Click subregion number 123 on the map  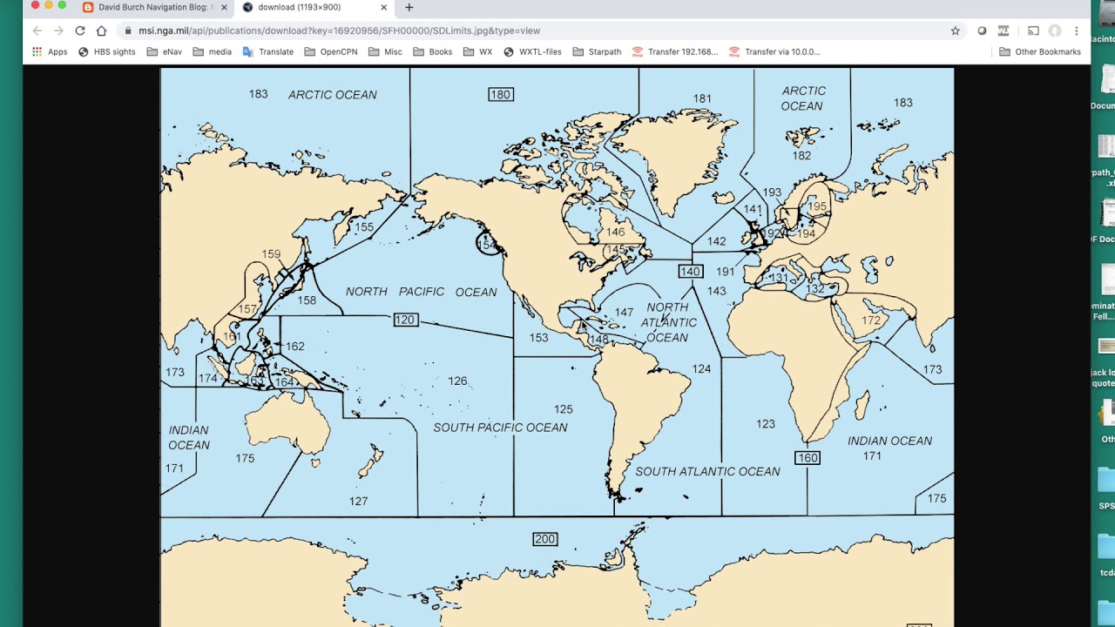point(766,423)
